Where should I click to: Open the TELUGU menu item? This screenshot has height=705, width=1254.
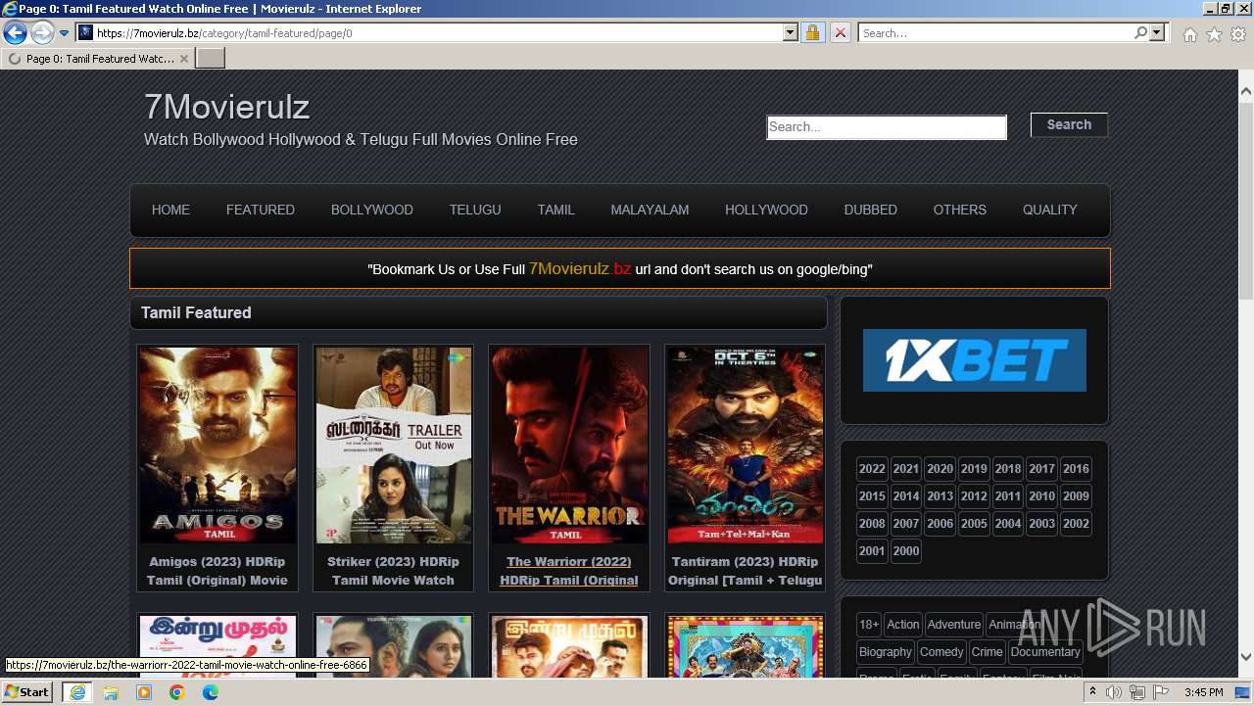[475, 210]
